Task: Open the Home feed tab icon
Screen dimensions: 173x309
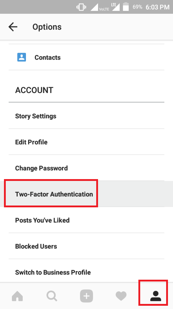Action: (17, 296)
